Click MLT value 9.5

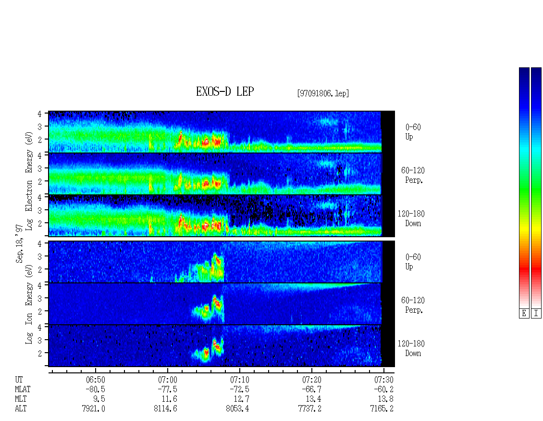pos(99,399)
